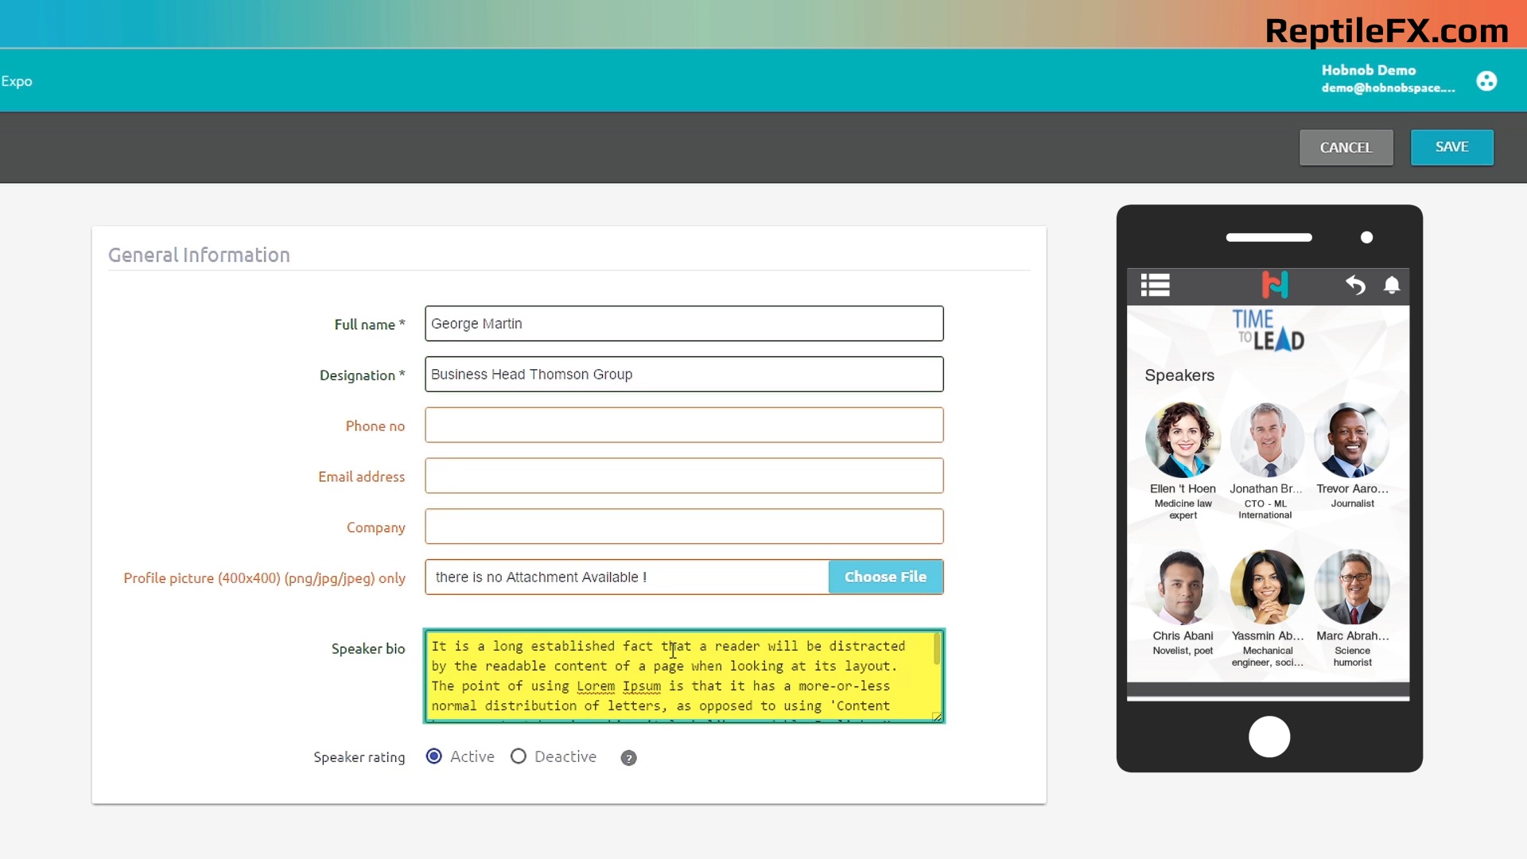Screen dimensions: 1527x859
Task: Select Ellen 't Hoen speaker thumbnail
Action: 1183,440
